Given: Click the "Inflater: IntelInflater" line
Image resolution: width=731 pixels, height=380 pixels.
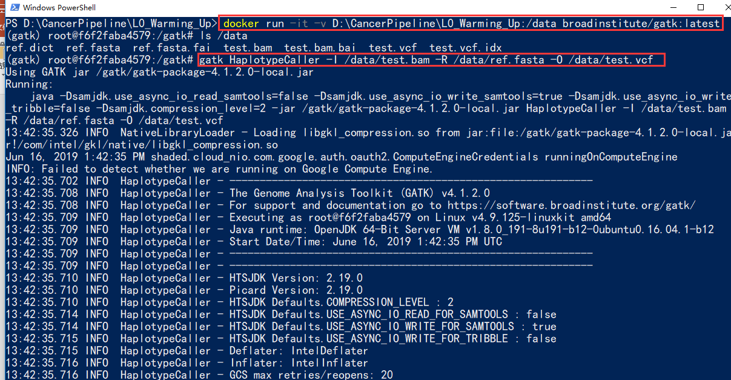Looking at the screenshot, I should tap(299, 363).
